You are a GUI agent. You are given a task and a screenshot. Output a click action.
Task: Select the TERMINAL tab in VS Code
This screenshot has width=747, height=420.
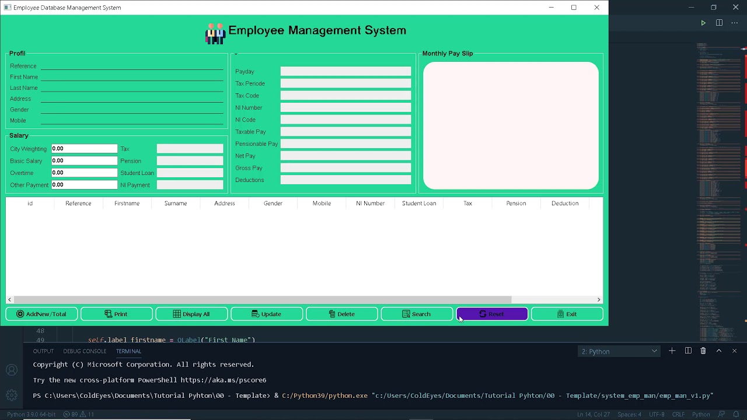128,351
